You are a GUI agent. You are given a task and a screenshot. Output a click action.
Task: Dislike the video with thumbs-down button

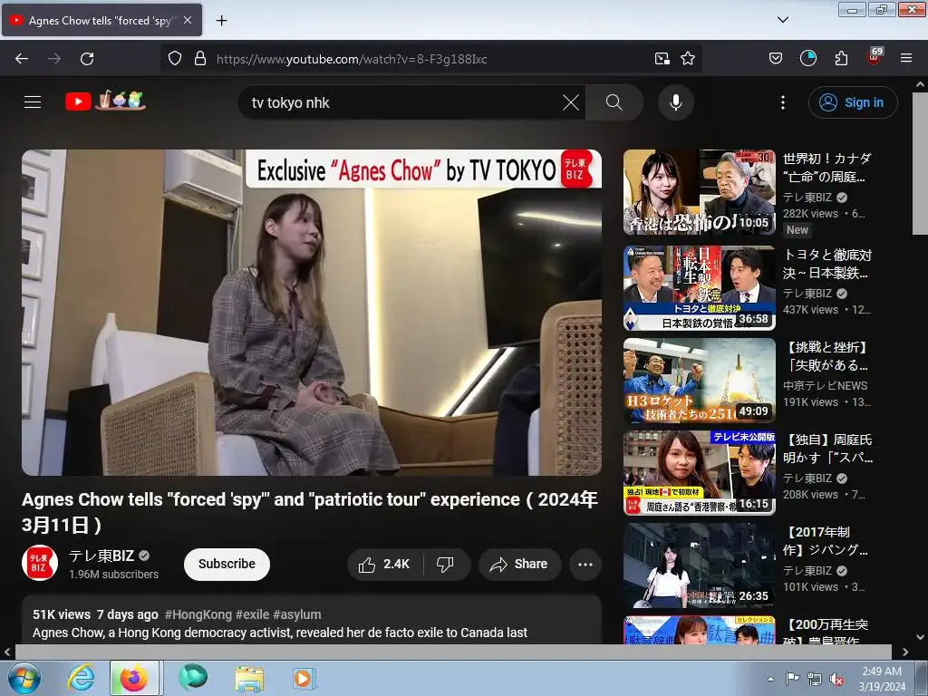click(446, 564)
